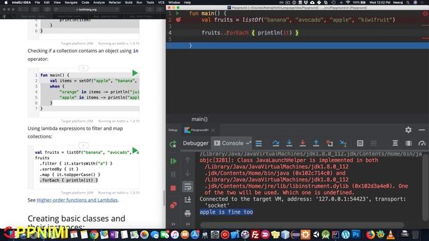Image resolution: width=429 pixels, height=241 pixels.
Task: Click scroll to end of console icon
Action: [188, 200]
